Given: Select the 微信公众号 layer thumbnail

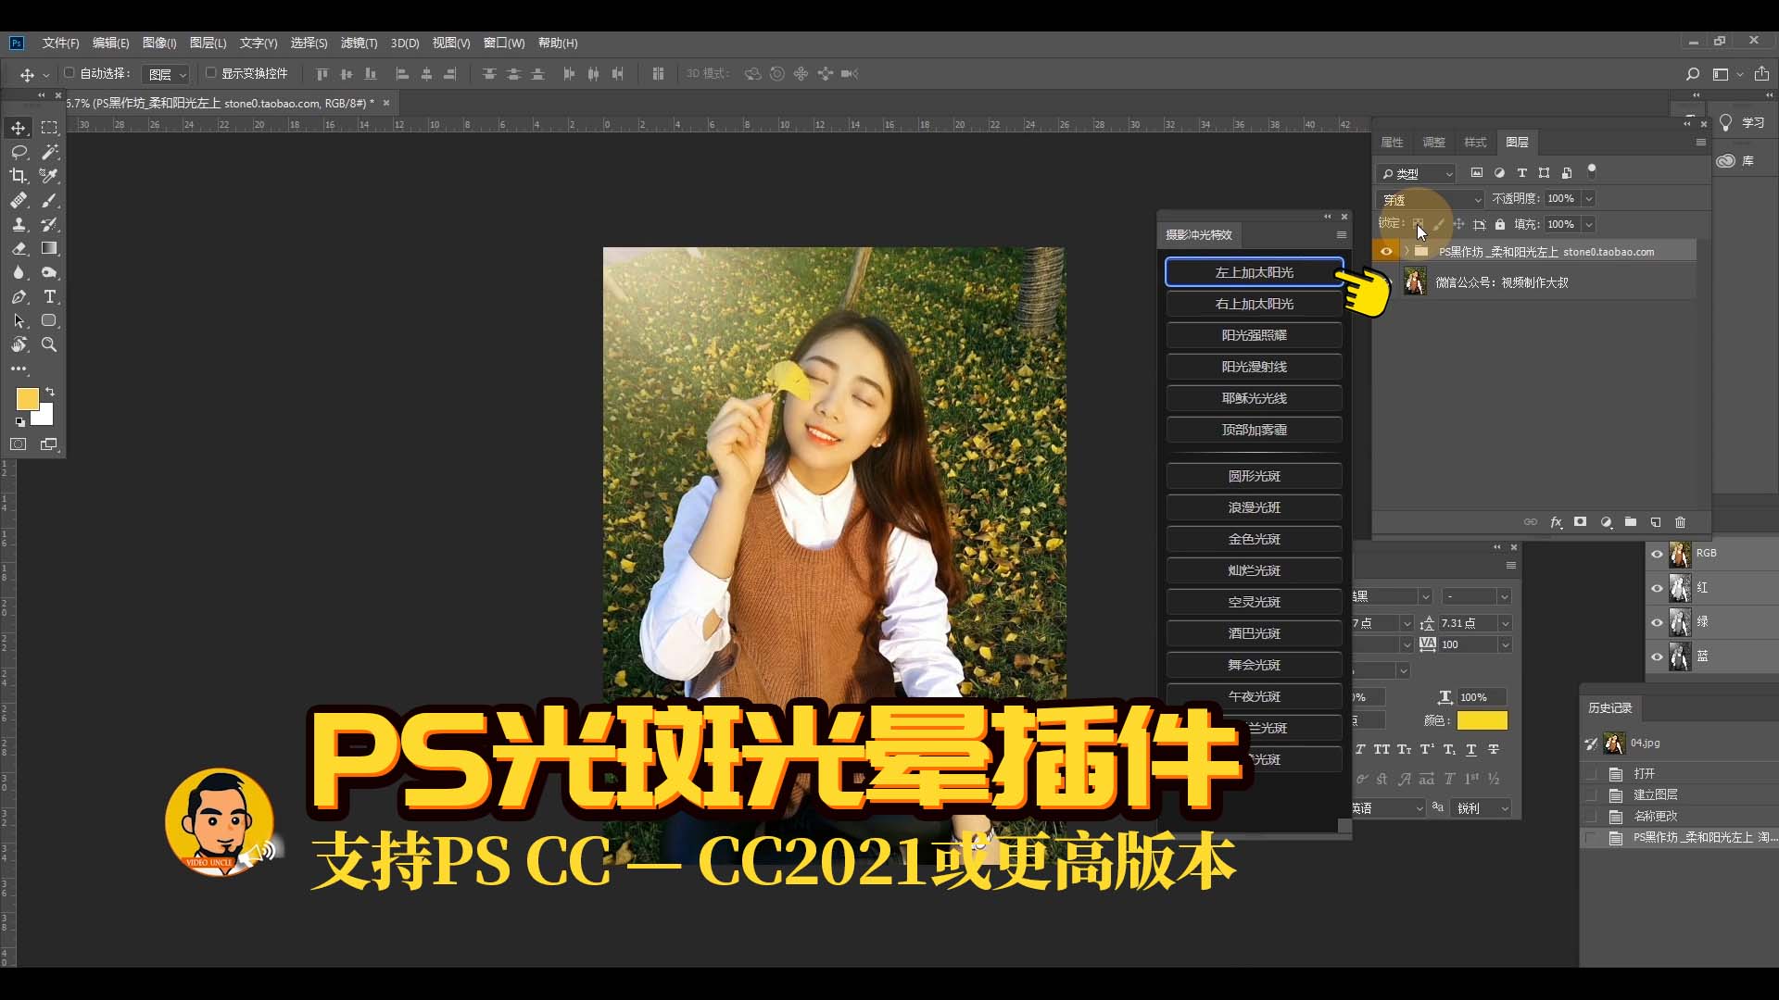Looking at the screenshot, I should pos(1415,281).
